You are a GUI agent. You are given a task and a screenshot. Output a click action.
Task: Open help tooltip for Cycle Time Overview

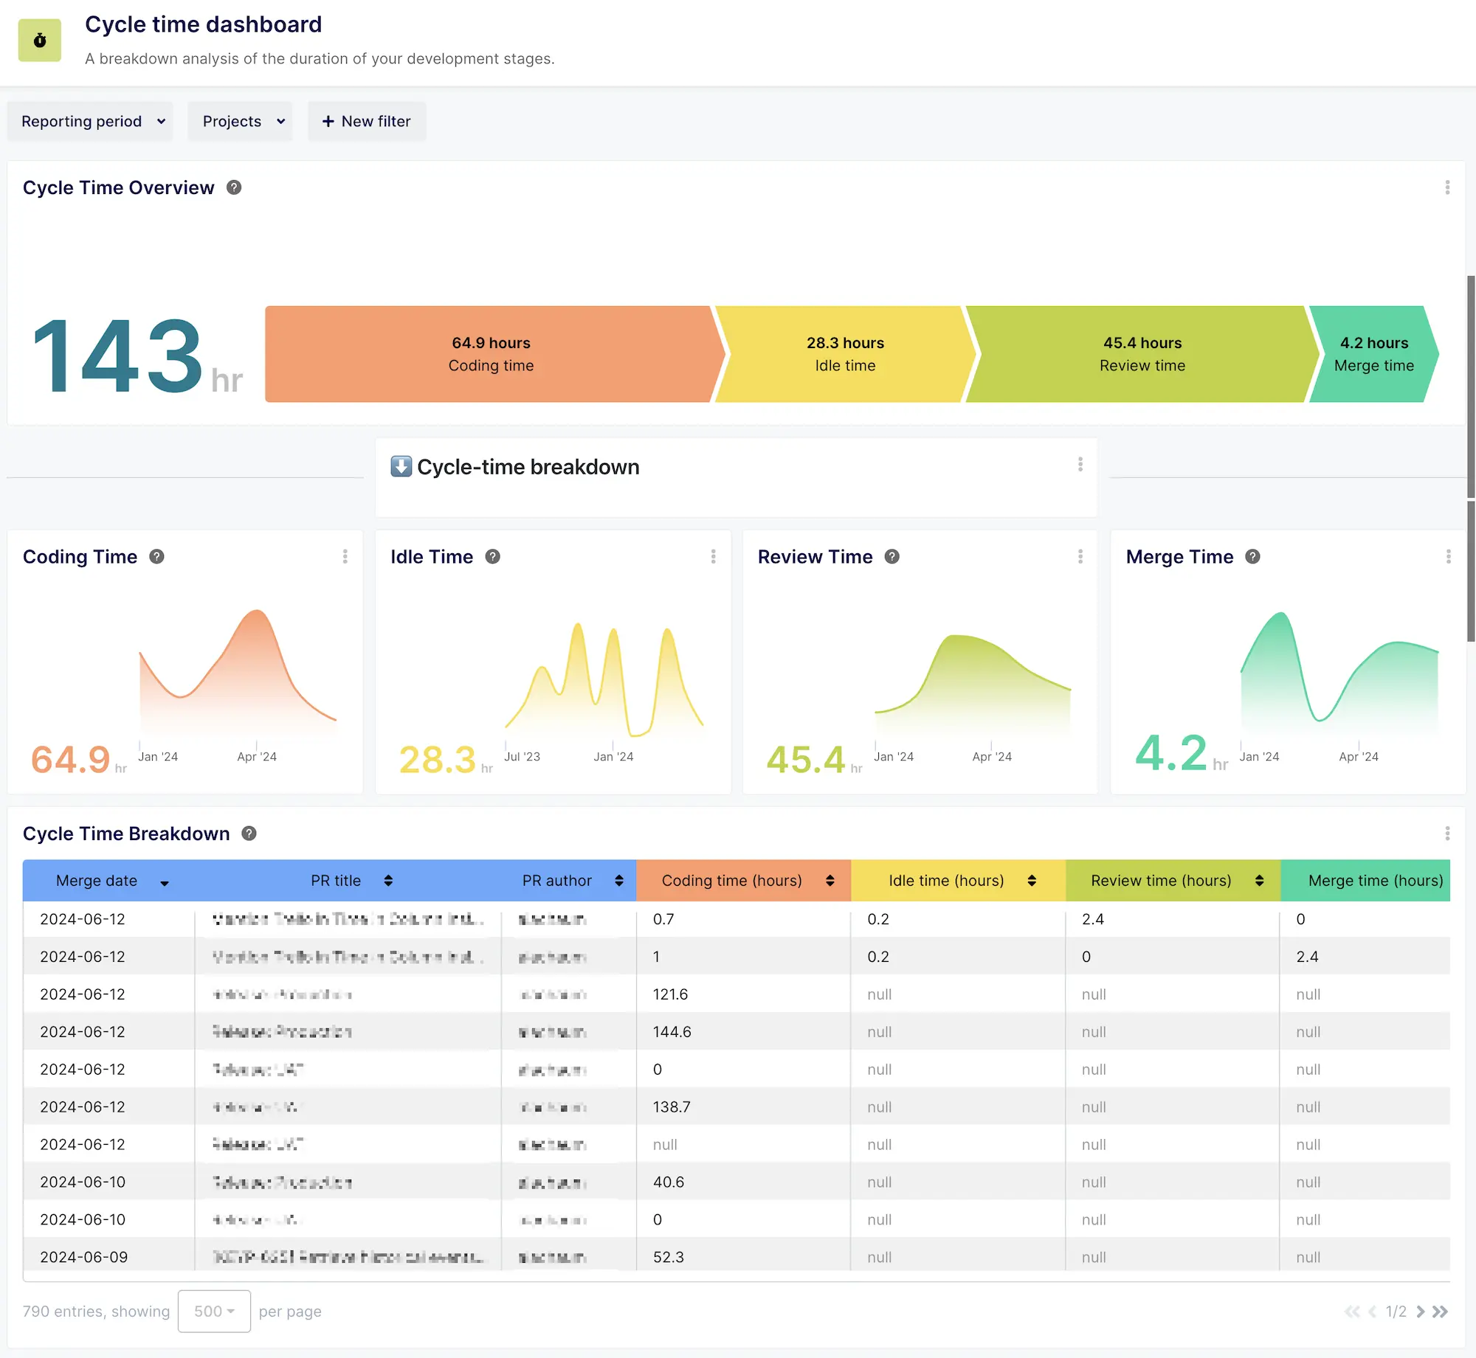click(233, 187)
